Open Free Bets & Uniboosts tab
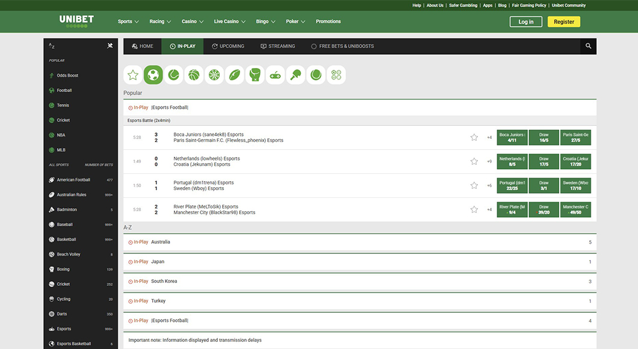The height and width of the screenshot is (349, 638). click(x=342, y=46)
